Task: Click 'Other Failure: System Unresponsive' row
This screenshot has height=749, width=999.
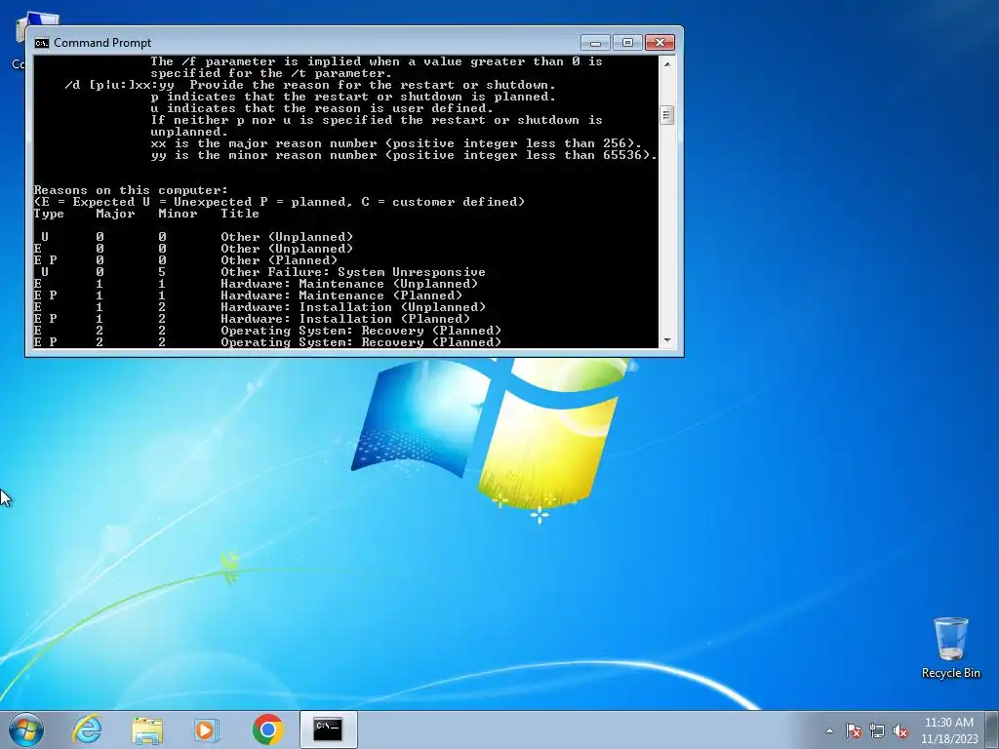Action: [x=260, y=272]
